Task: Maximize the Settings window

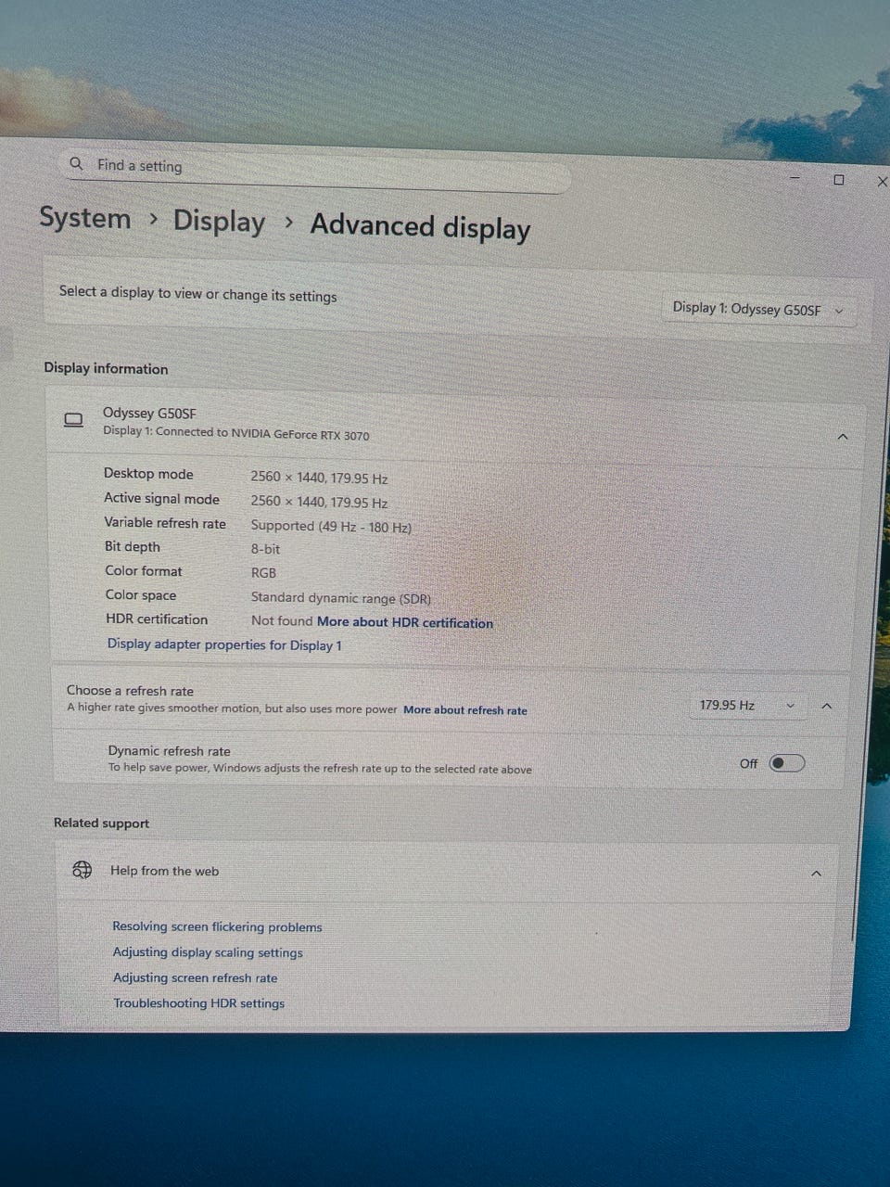Action: point(839,180)
